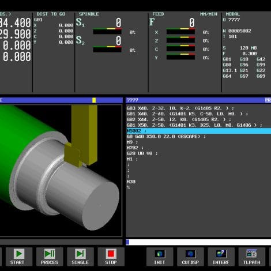Click the S1 spindle override bar
This screenshot has width=271, height=271.
click(107, 31)
